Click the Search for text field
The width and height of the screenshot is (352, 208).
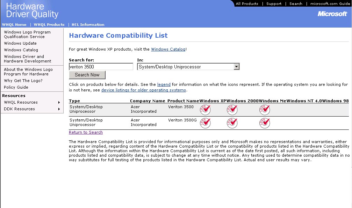coord(101,67)
